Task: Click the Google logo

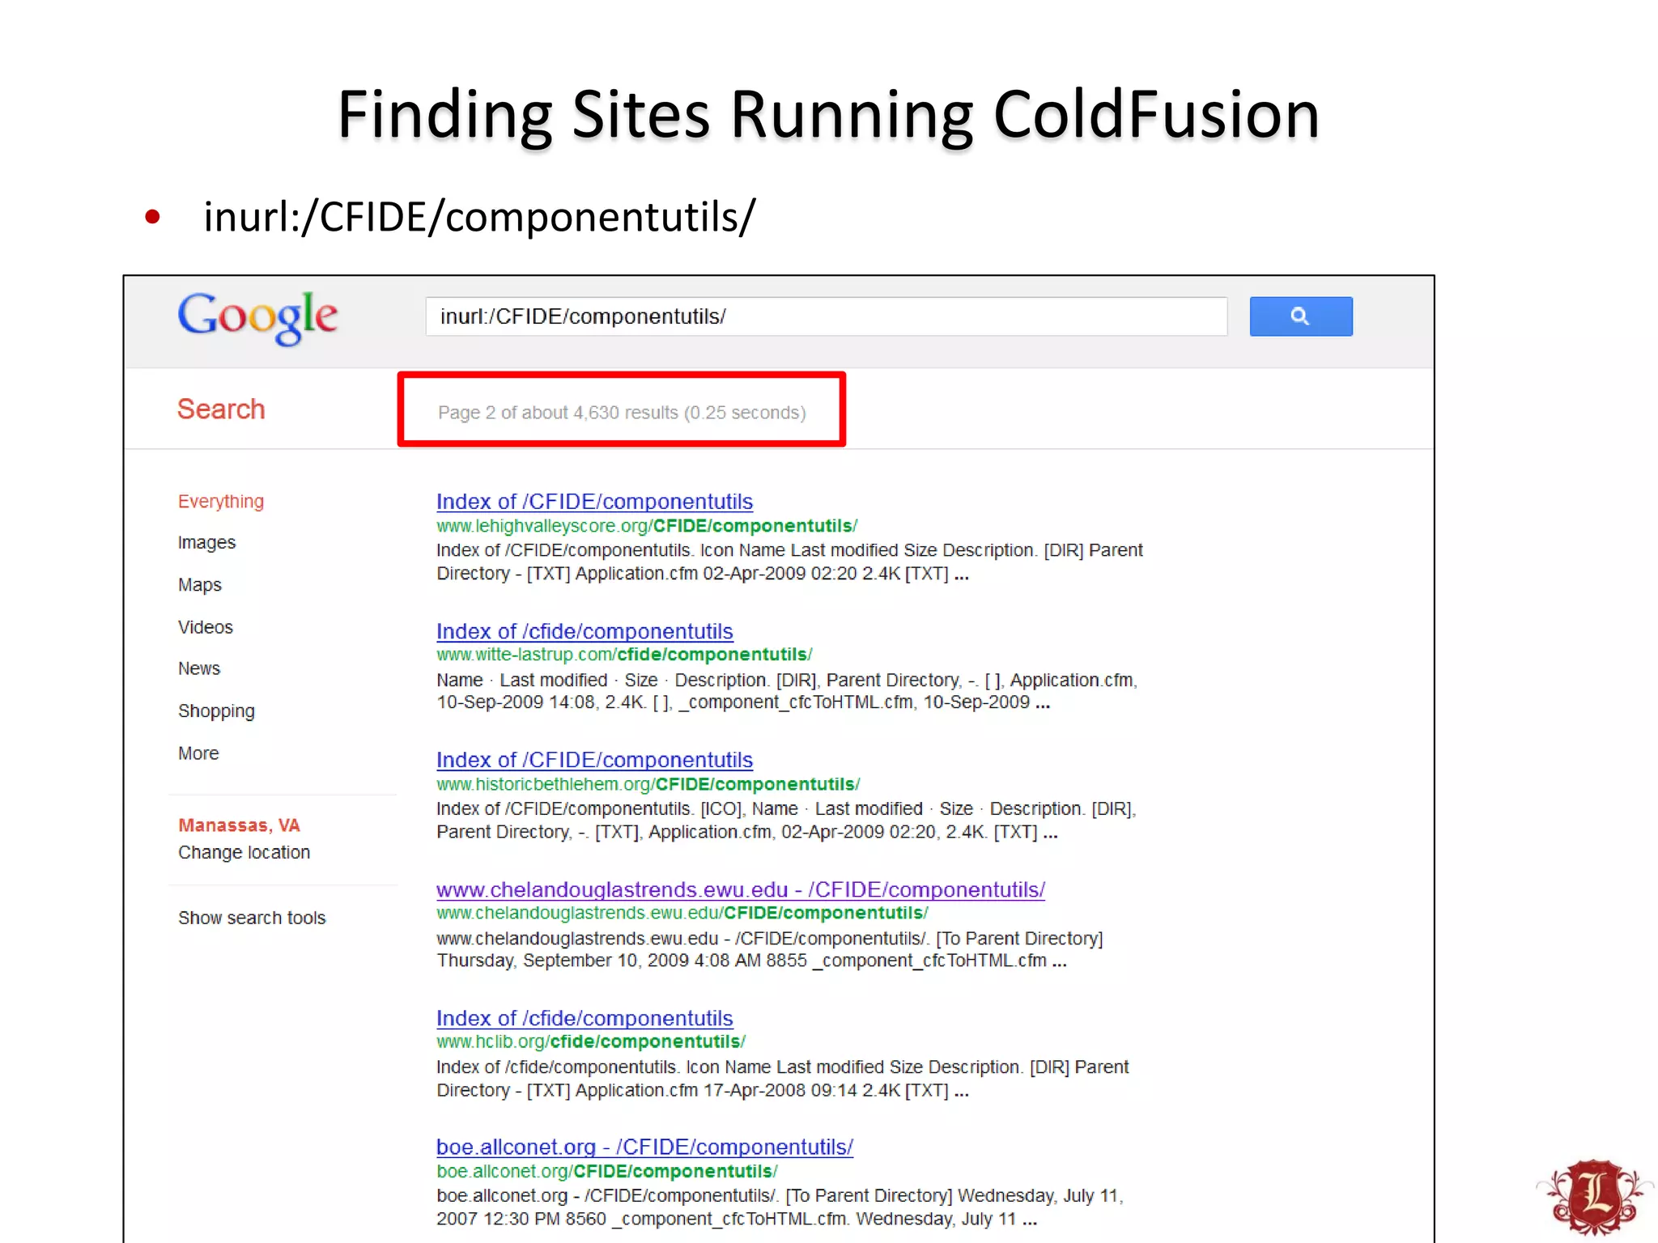Action: point(257,317)
